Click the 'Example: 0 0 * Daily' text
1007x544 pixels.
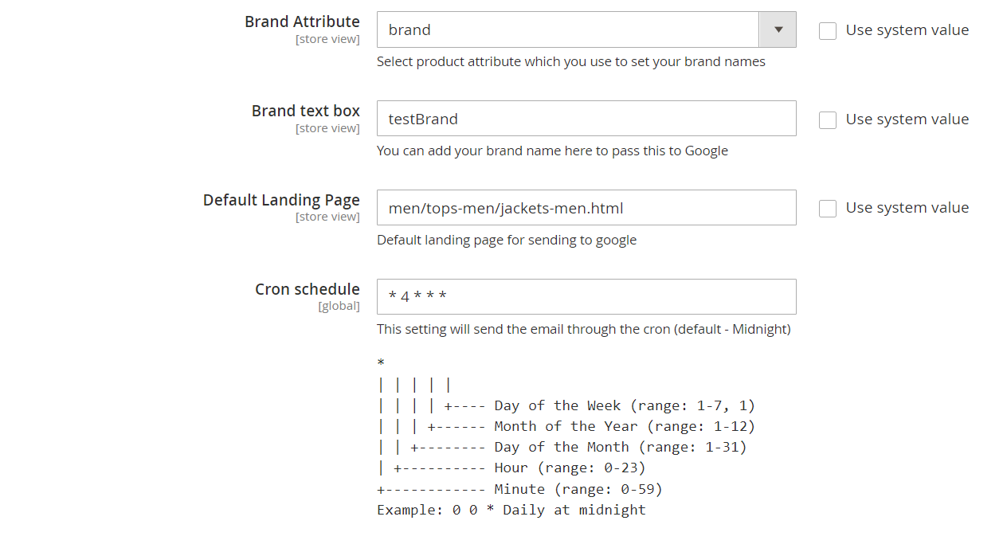pyautogui.click(x=511, y=510)
